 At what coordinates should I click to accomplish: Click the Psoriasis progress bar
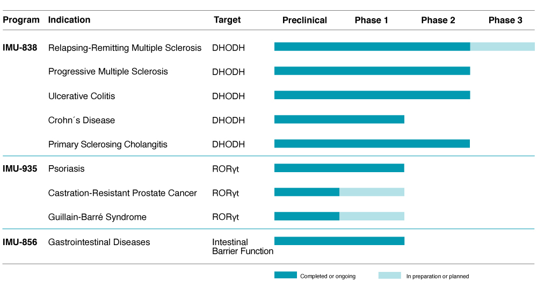tap(339, 168)
